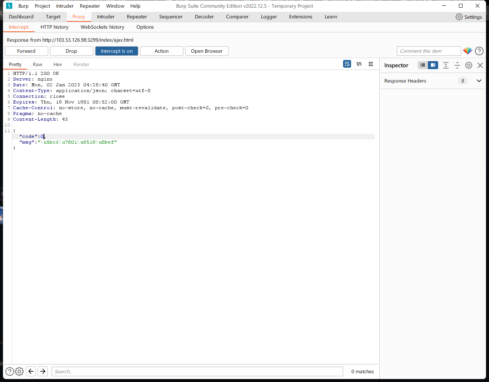Click the highlight color picker icon
Image resolution: width=489 pixels, height=382 pixels.
468,51
